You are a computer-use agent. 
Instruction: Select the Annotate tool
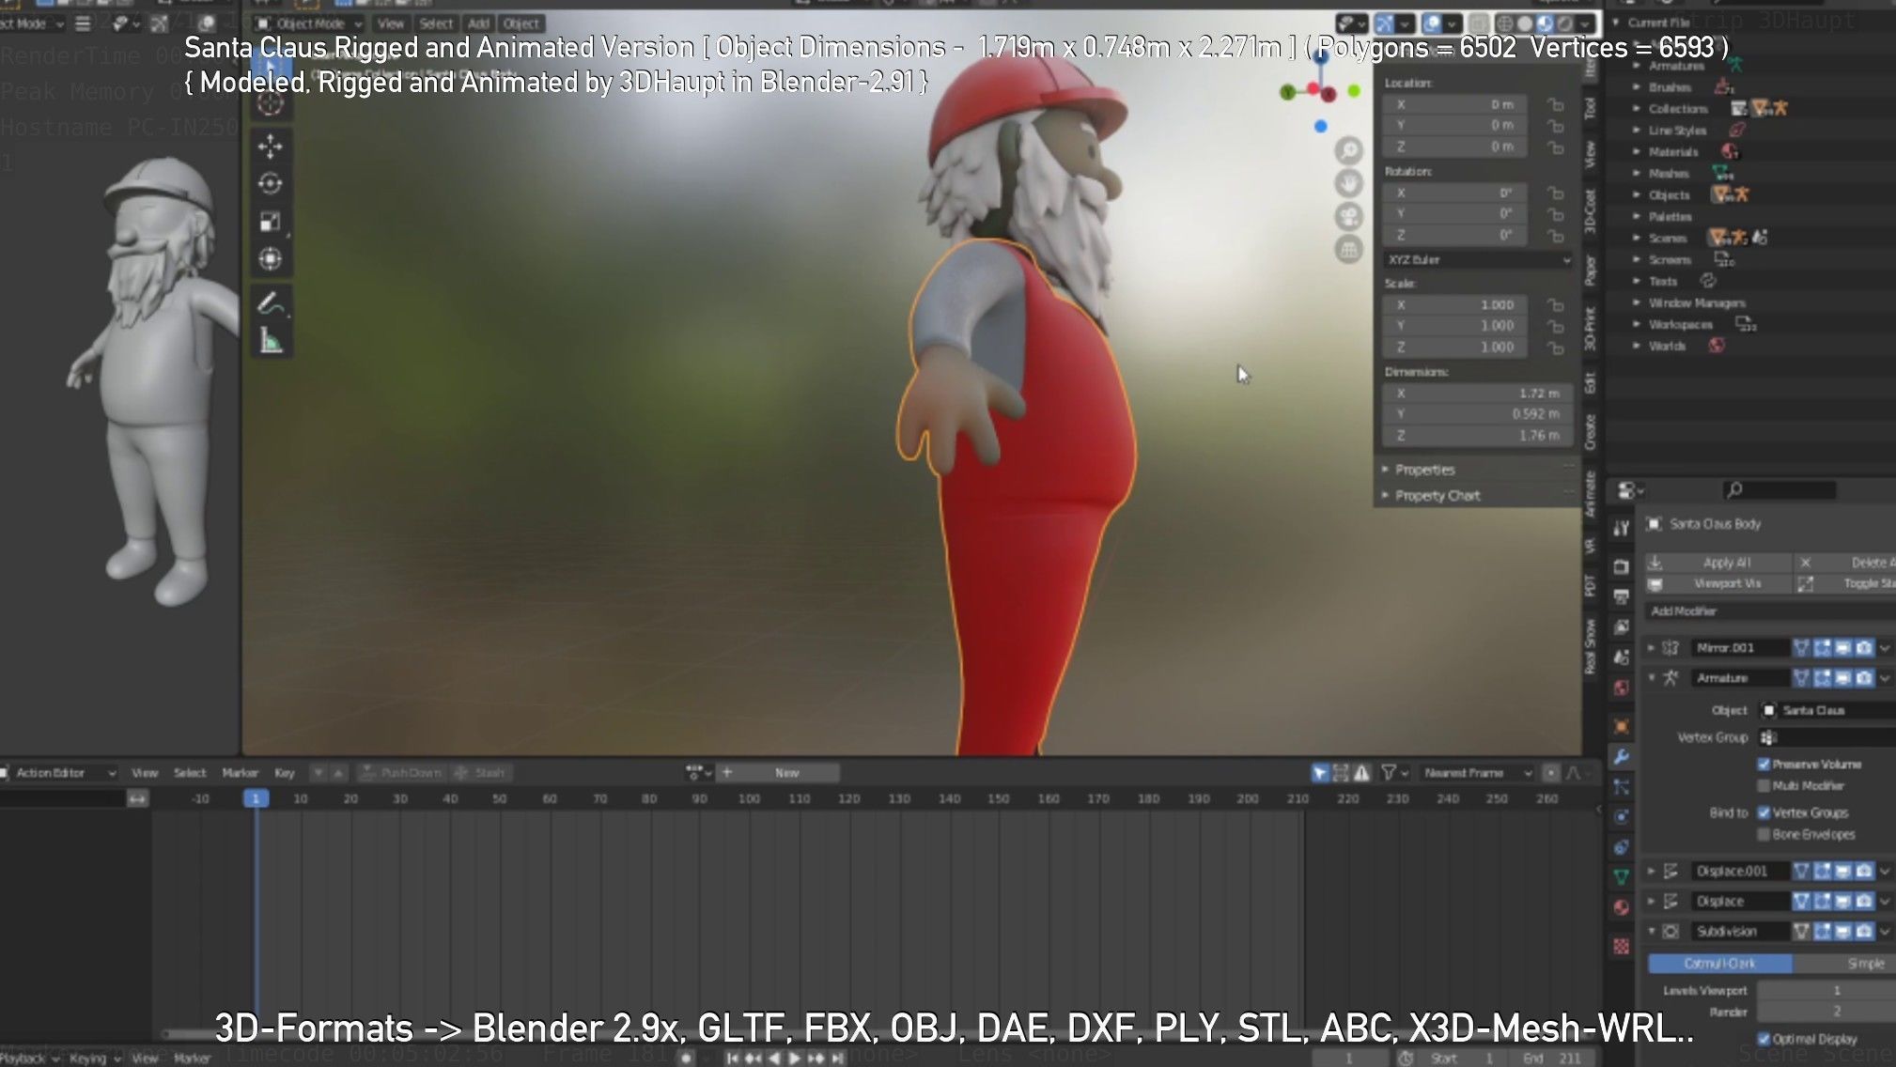tap(271, 303)
